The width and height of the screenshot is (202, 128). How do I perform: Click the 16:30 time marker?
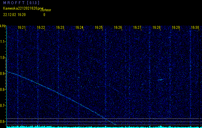[x=195, y=28]
